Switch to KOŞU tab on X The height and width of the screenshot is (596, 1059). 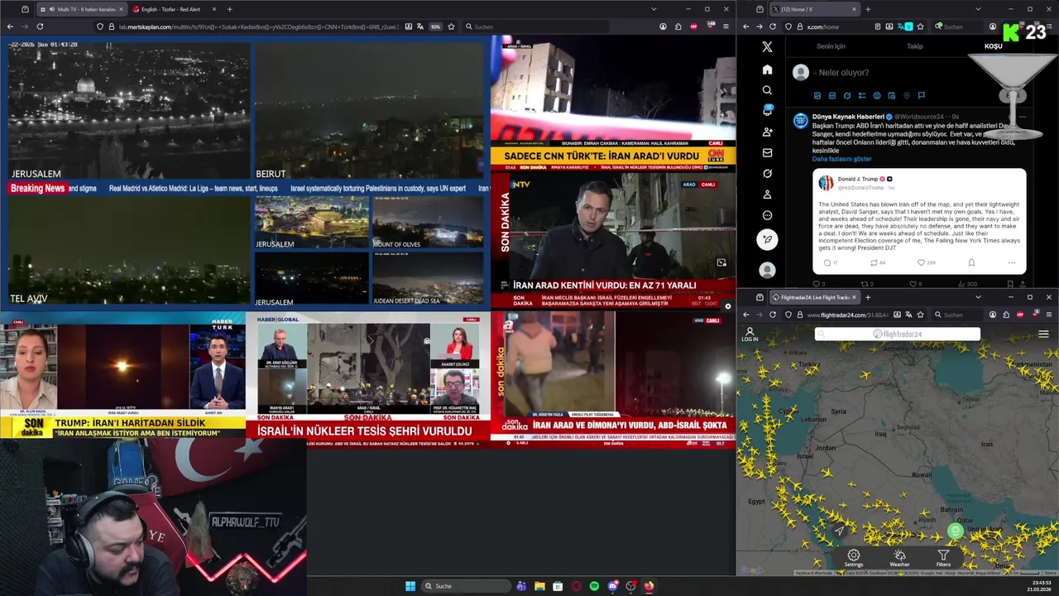pos(993,46)
